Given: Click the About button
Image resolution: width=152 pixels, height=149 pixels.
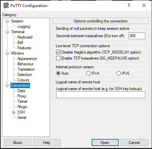Looking at the screenshot, I should click(17, 143).
